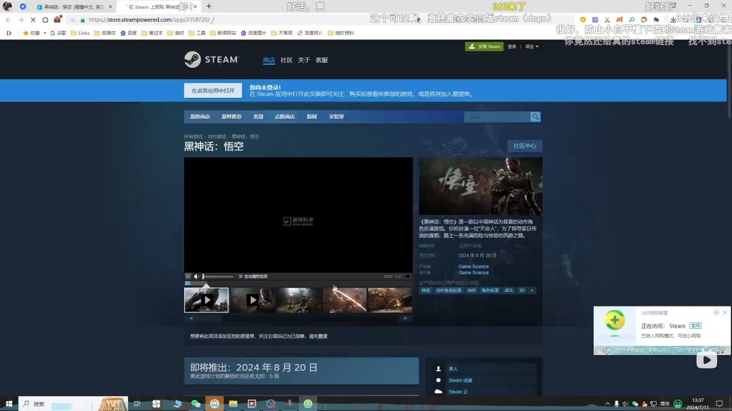Click the 请先登录 link under media
The image size is (732, 411).
(x=319, y=336)
